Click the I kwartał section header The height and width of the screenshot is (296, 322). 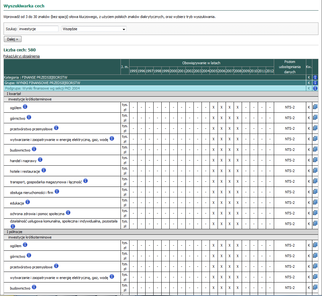pos(161,94)
